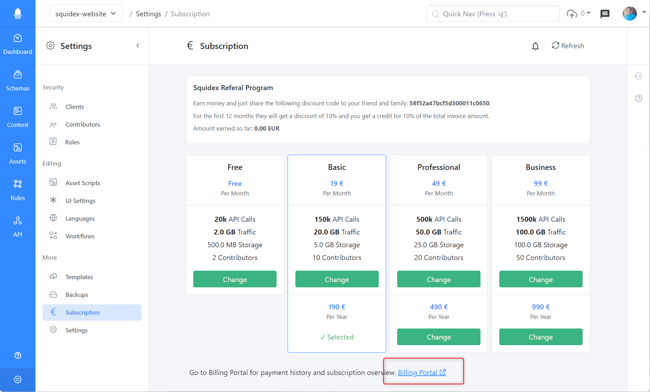Open the squidex-website app dropdown
Screen dimensions: 650x392
pyautogui.click(x=86, y=13)
